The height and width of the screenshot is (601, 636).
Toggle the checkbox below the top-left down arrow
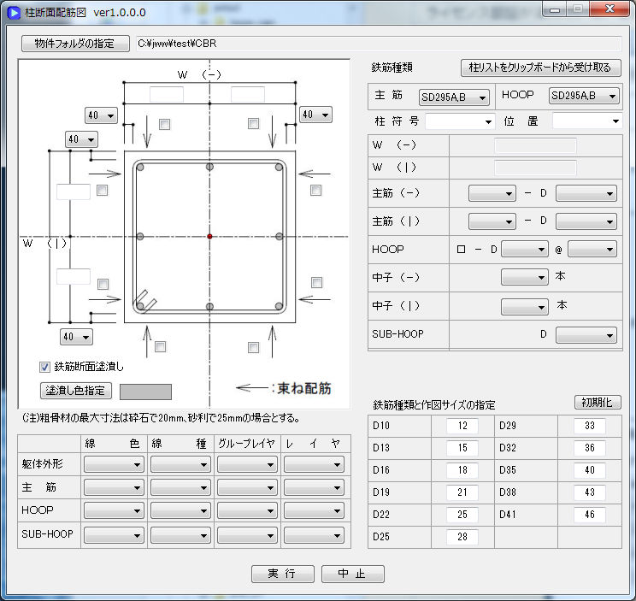(164, 124)
